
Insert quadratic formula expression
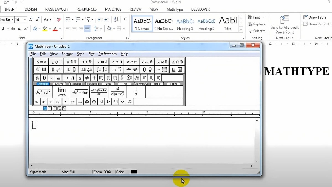pyautogui.click(x=99, y=92)
